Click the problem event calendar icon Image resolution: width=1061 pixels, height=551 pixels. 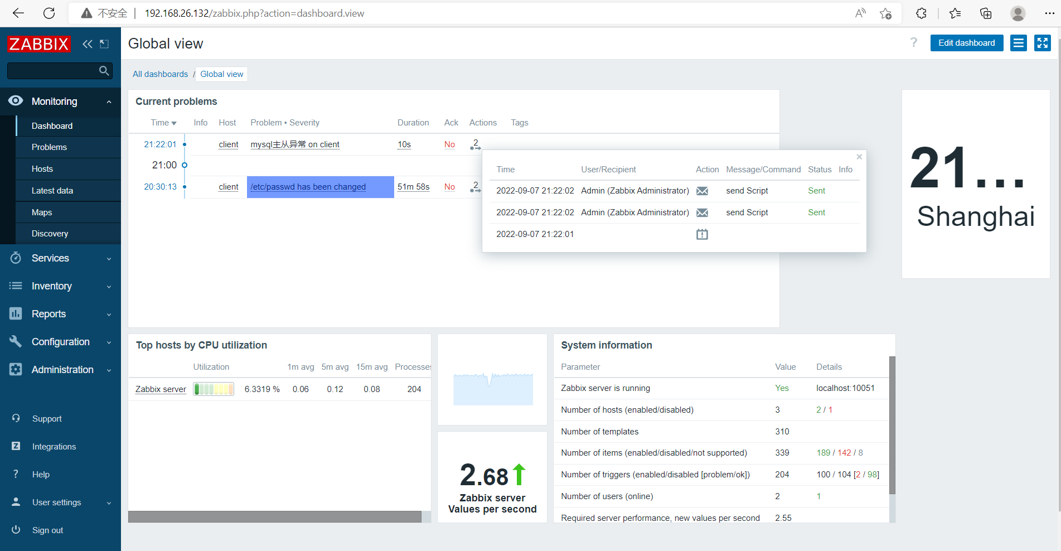(703, 234)
